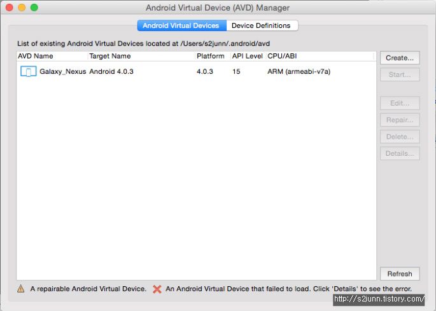
Task: Click the Refresh button
Action: [x=400, y=273]
